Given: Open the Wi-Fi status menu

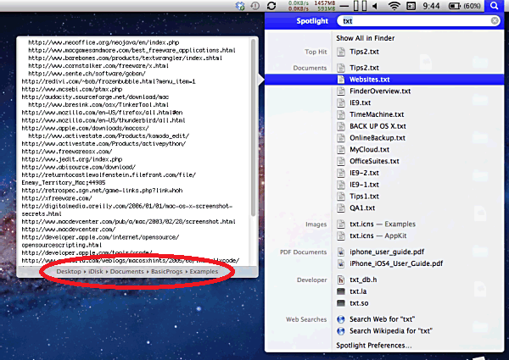Looking at the screenshot, I should [394, 6].
